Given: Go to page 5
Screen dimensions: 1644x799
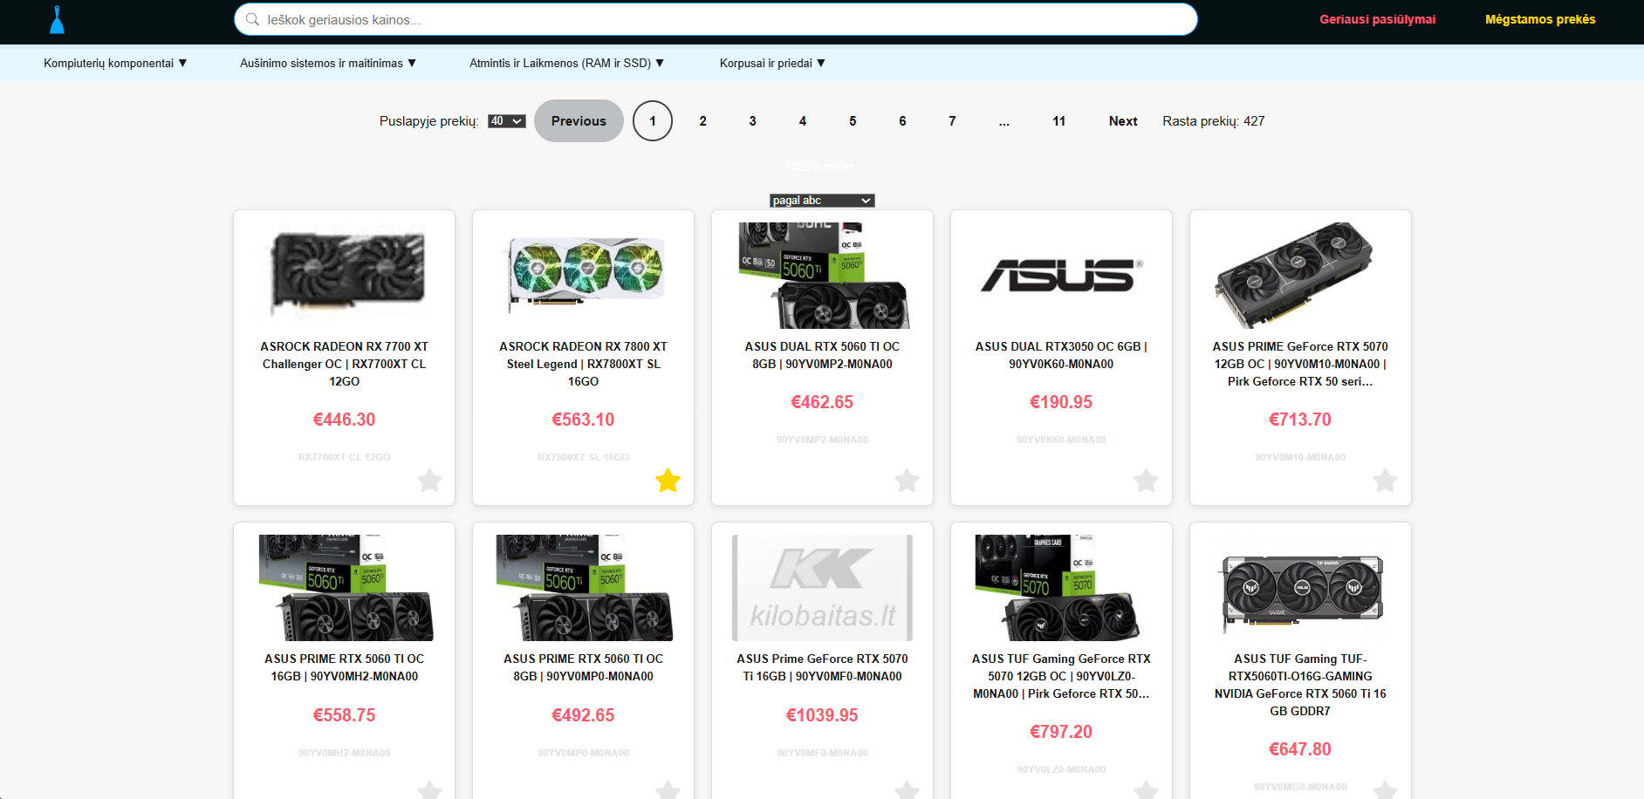Looking at the screenshot, I should tap(853, 121).
